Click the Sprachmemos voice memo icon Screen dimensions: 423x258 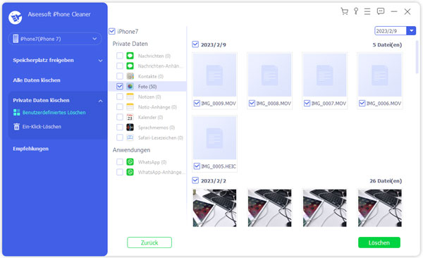click(x=130, y=128)
